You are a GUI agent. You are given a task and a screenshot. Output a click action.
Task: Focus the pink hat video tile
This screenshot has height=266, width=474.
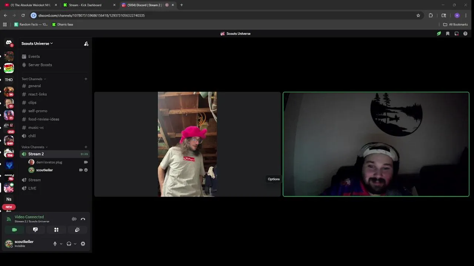point(187,144)
